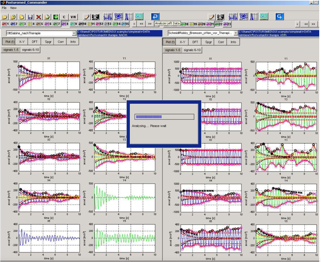The image size is (321, 262).
Task: Select signals 6-10 in right panel
Action: [192, 50]
